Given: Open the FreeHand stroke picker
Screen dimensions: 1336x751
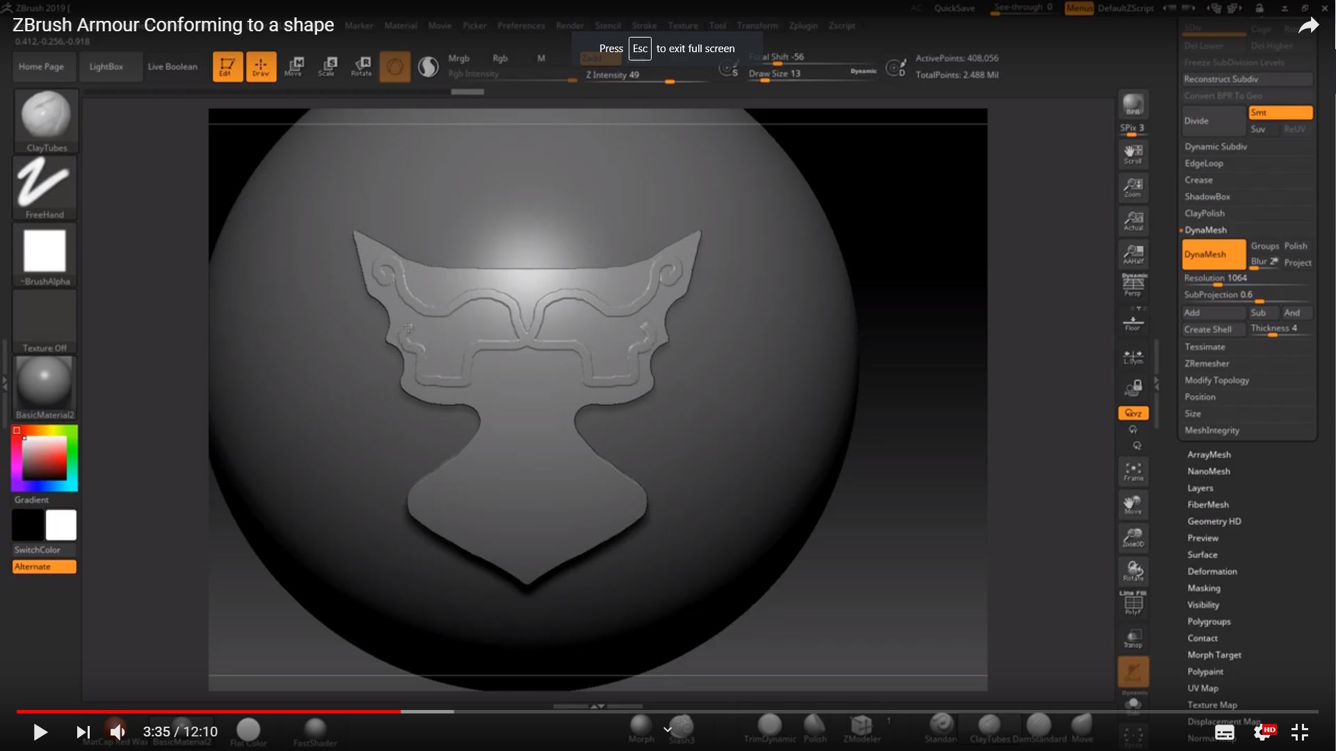Looking at the screenshot, I should point(45,188).
